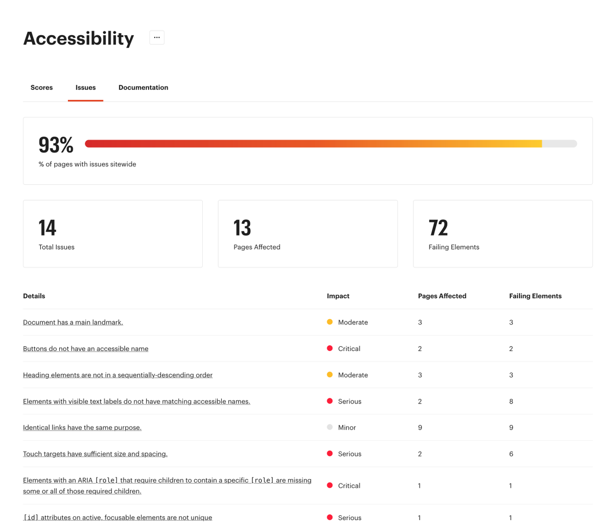Open touch targets size and spacing issue
The height and width of the screenshot is (522, 613).
(95, 454)
